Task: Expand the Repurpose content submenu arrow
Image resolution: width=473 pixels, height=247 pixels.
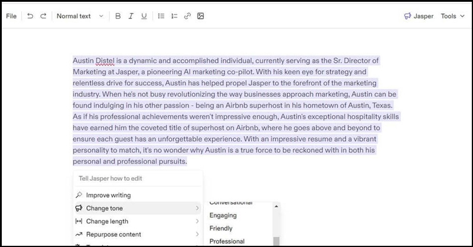Action: tap(197, 234)
